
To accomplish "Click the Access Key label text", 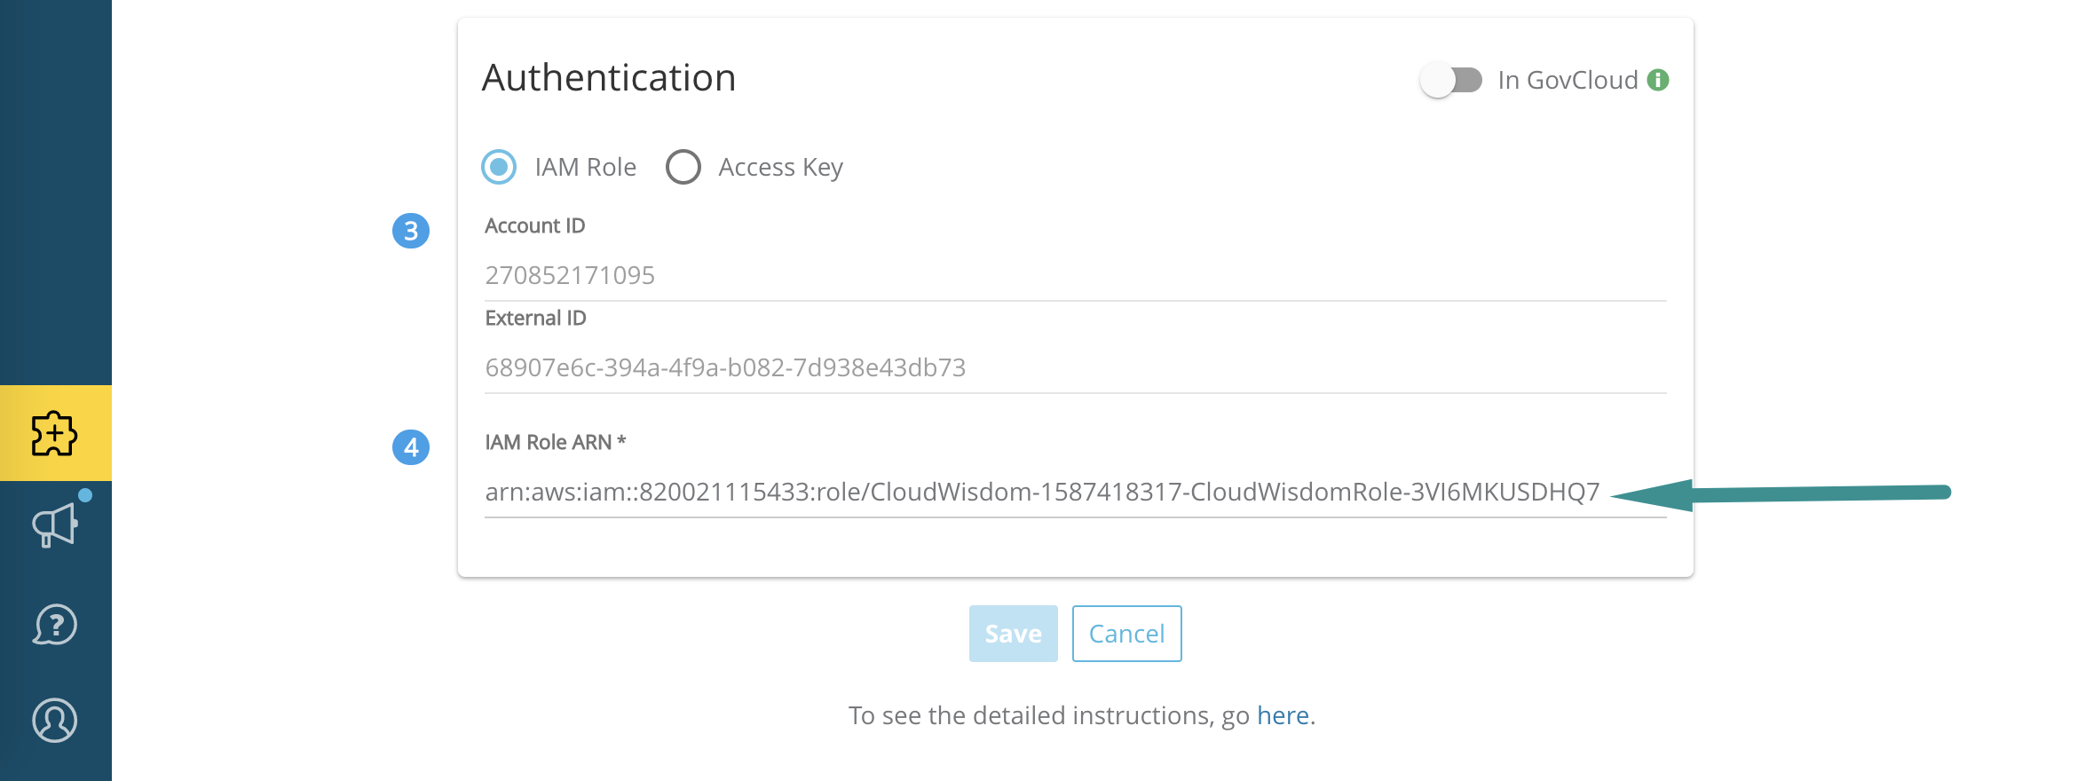I will [x=781, y=168].
